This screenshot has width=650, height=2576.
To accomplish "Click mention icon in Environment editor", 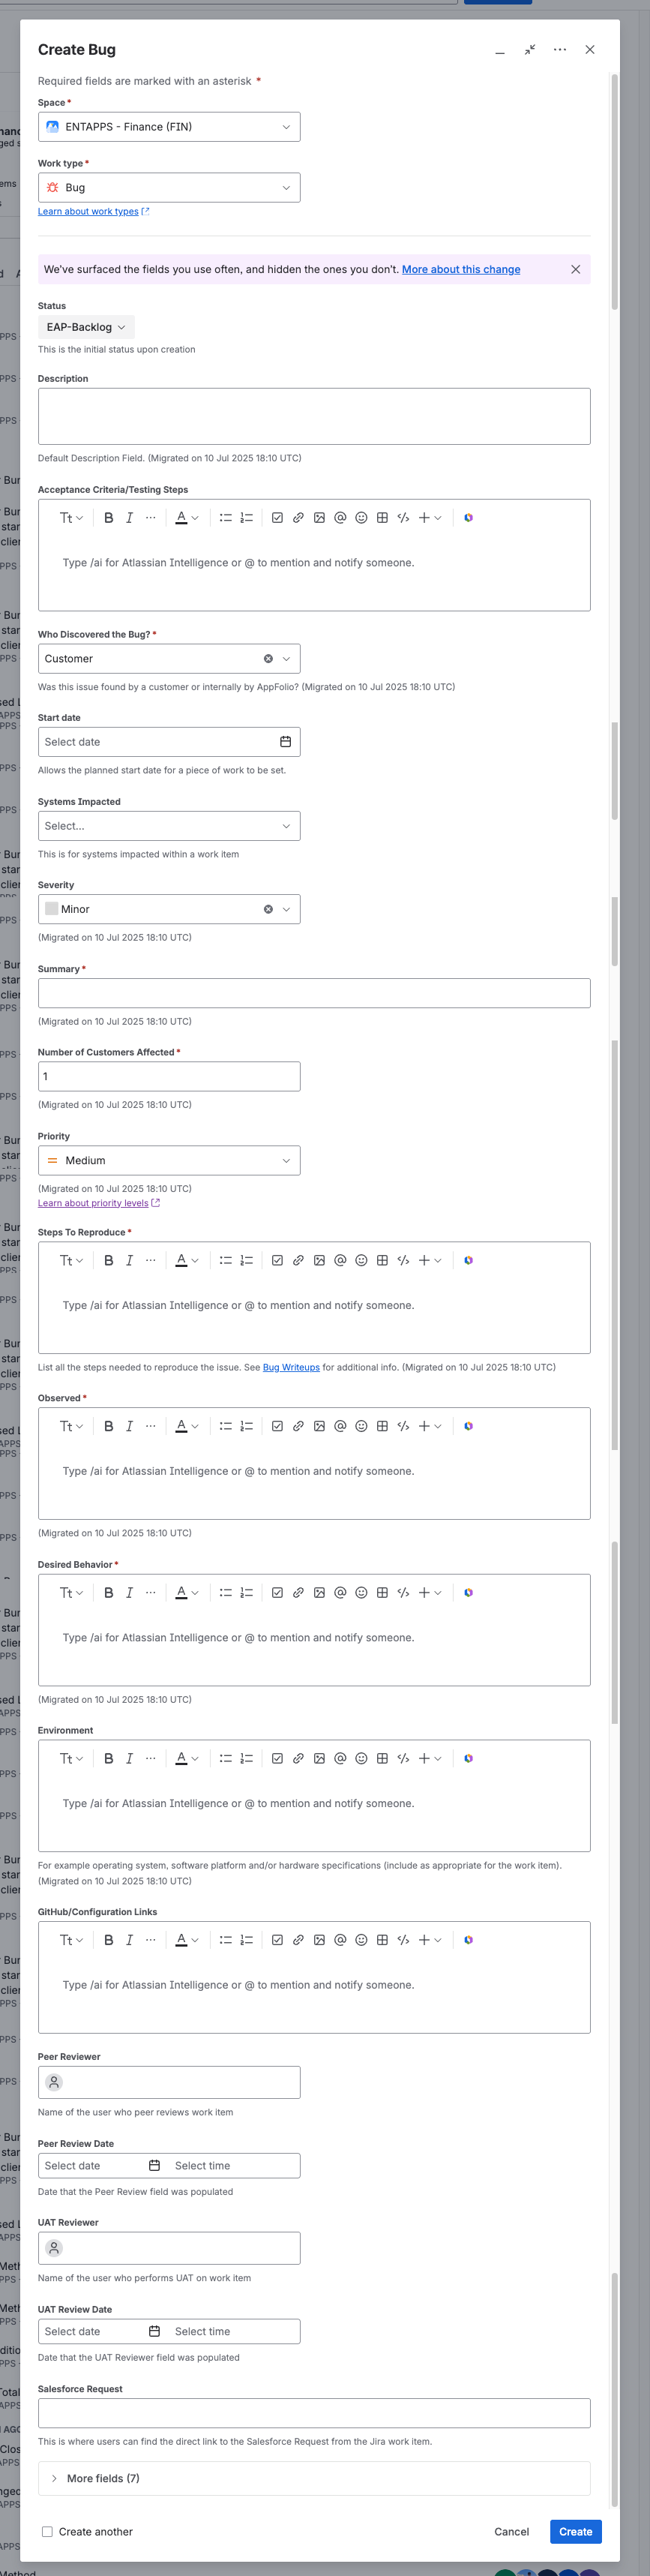I will [340, 1758].
